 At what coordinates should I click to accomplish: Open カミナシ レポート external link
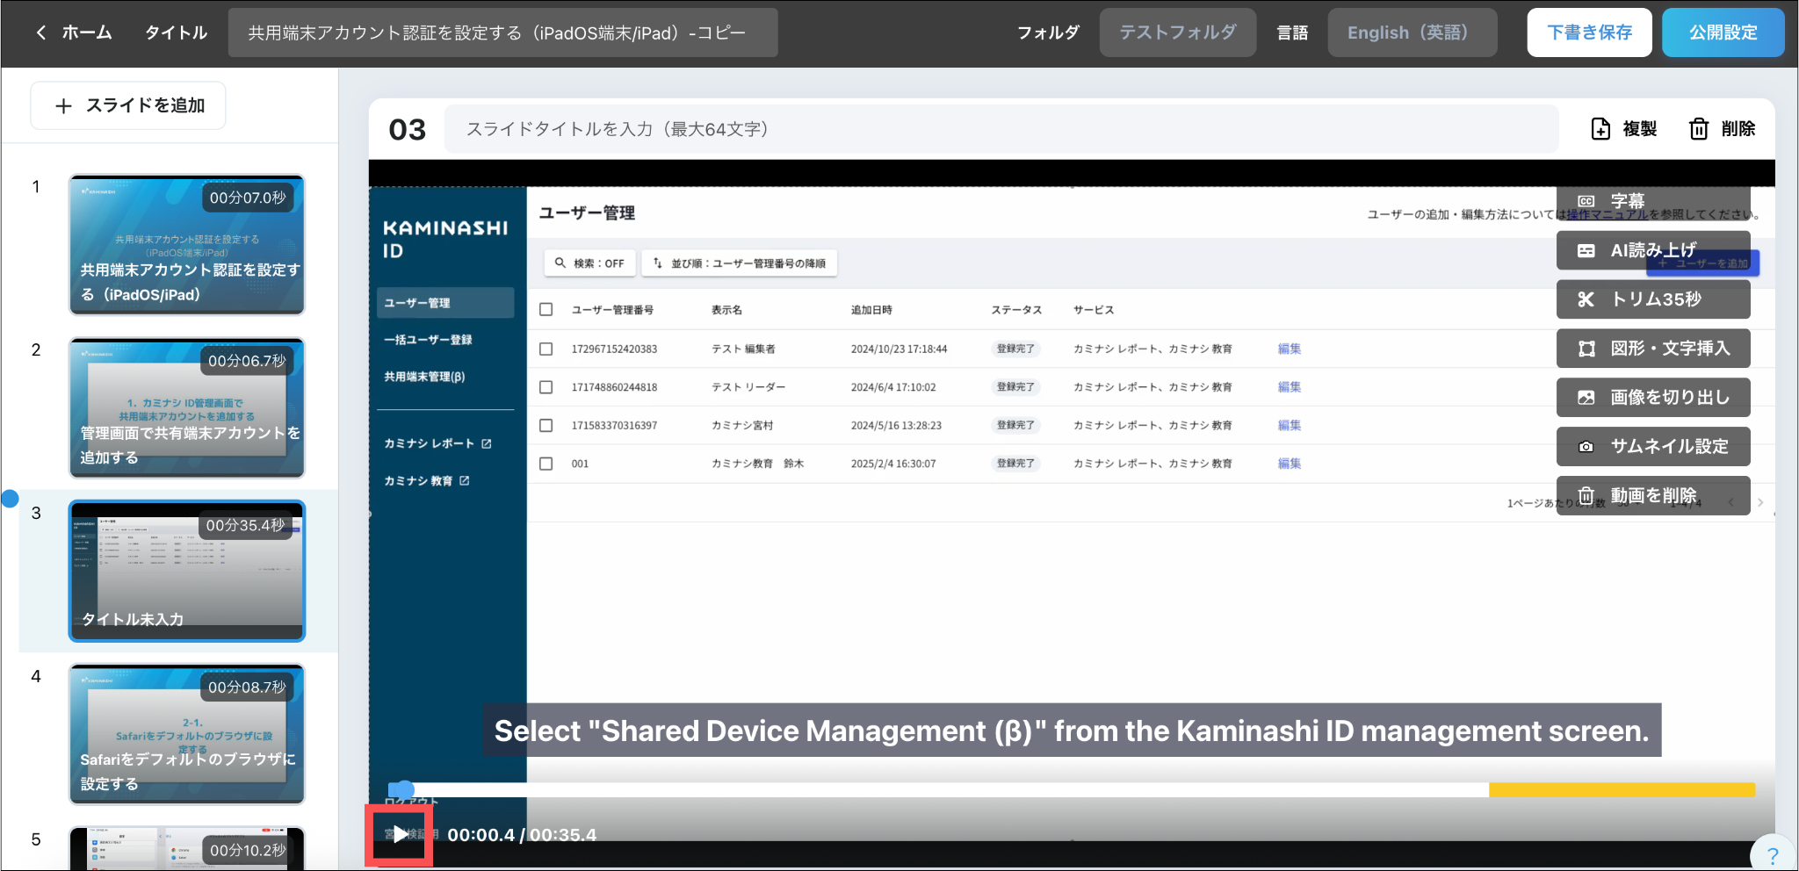[437, 443]
